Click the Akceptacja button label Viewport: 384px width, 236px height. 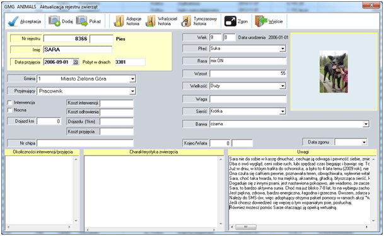[x=30, y=21]
